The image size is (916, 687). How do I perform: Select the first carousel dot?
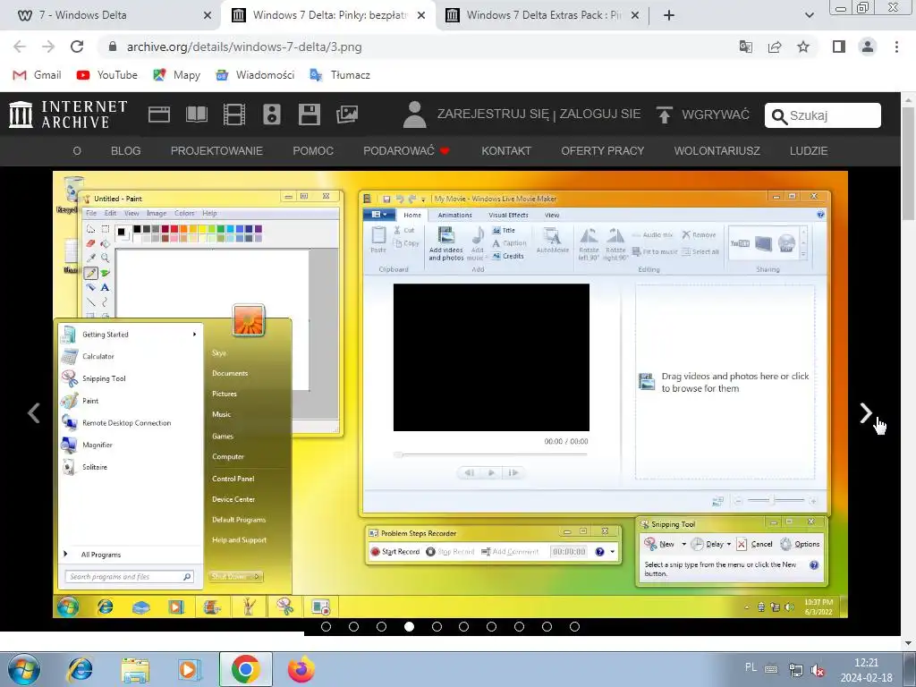tap(326, 627)
